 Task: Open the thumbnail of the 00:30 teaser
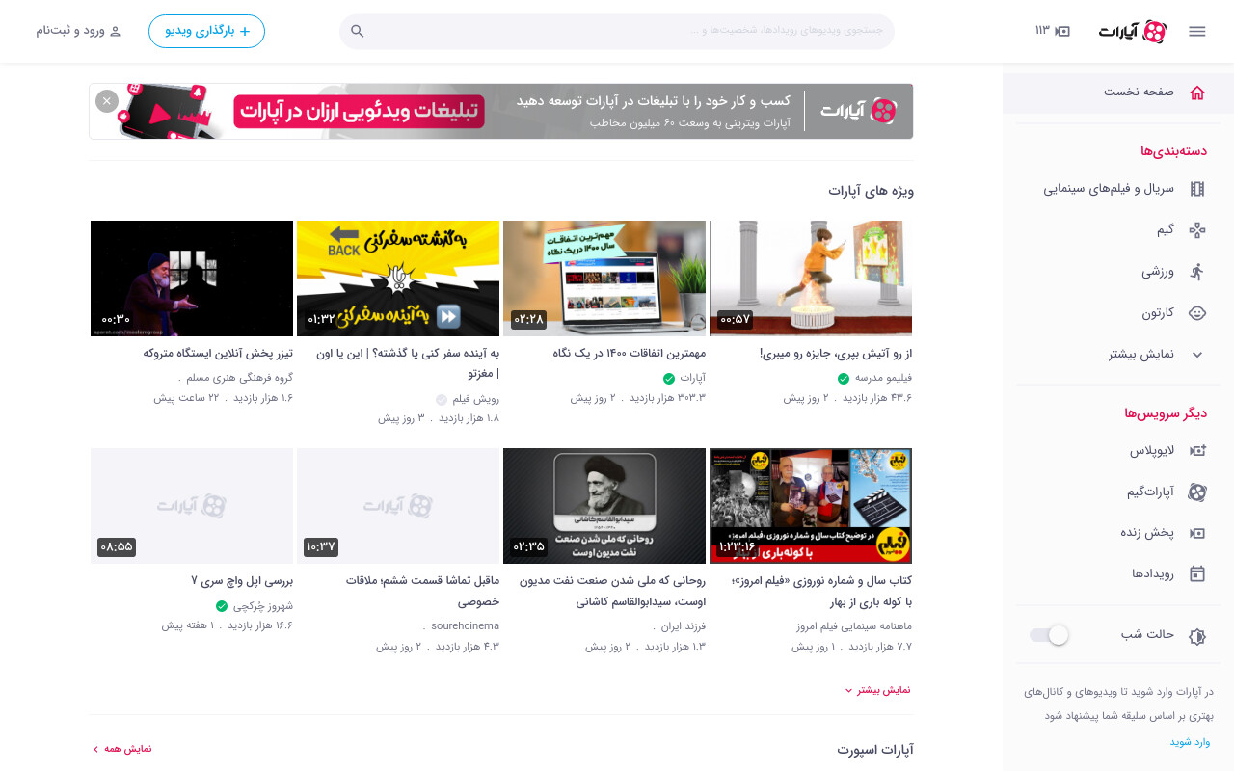[192, 278]
